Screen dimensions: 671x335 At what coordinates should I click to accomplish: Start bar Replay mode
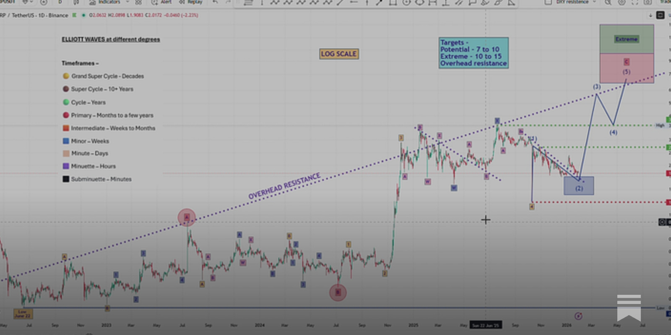click(x=191, y=2)
